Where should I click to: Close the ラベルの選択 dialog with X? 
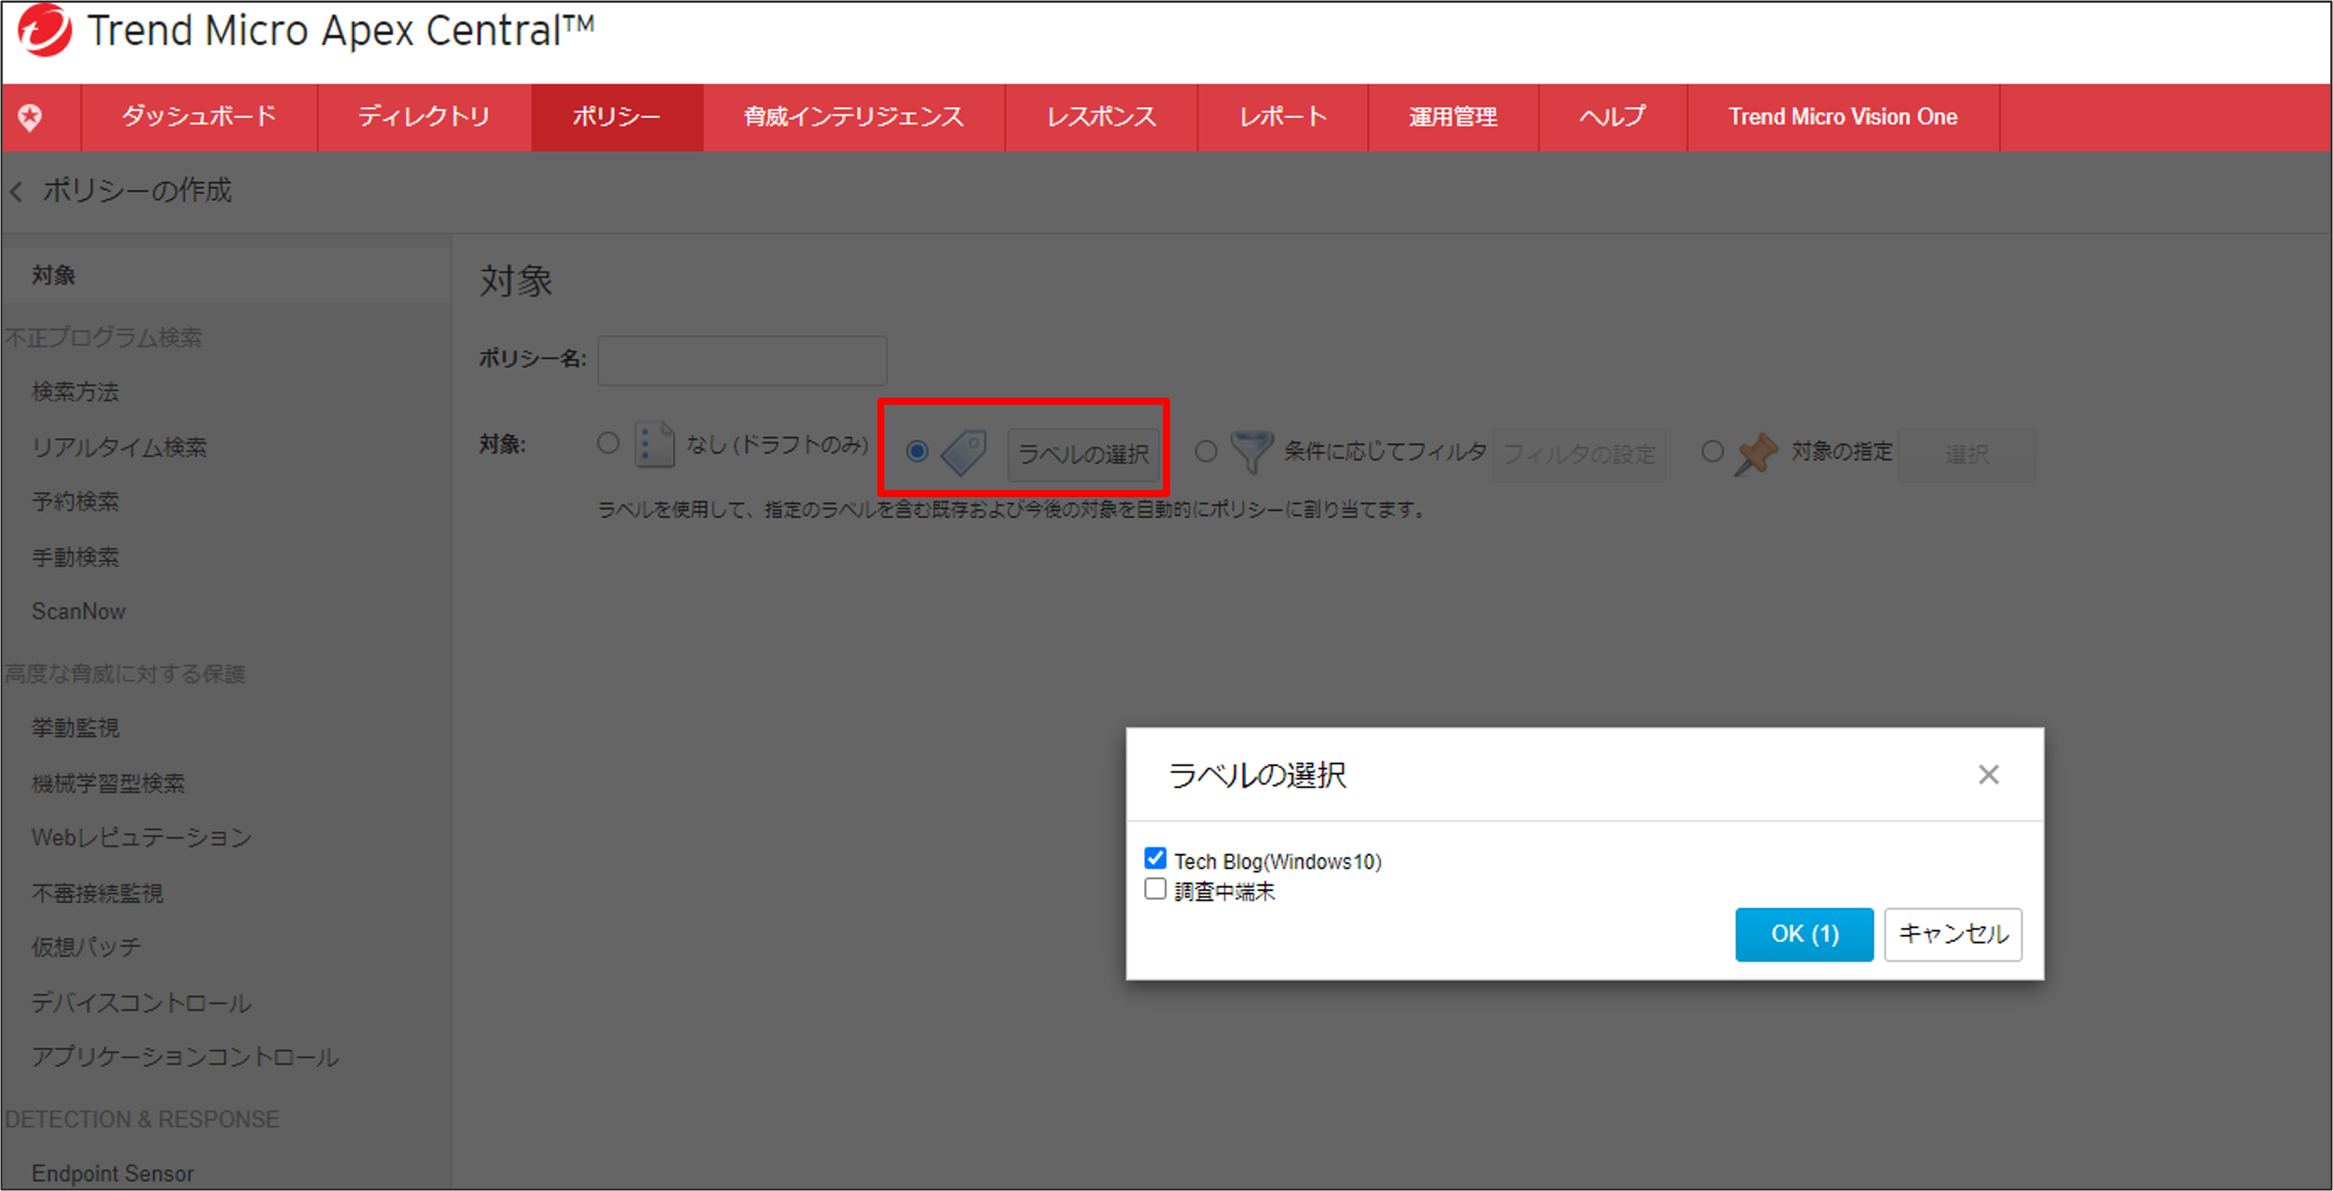coord(1988,774)
